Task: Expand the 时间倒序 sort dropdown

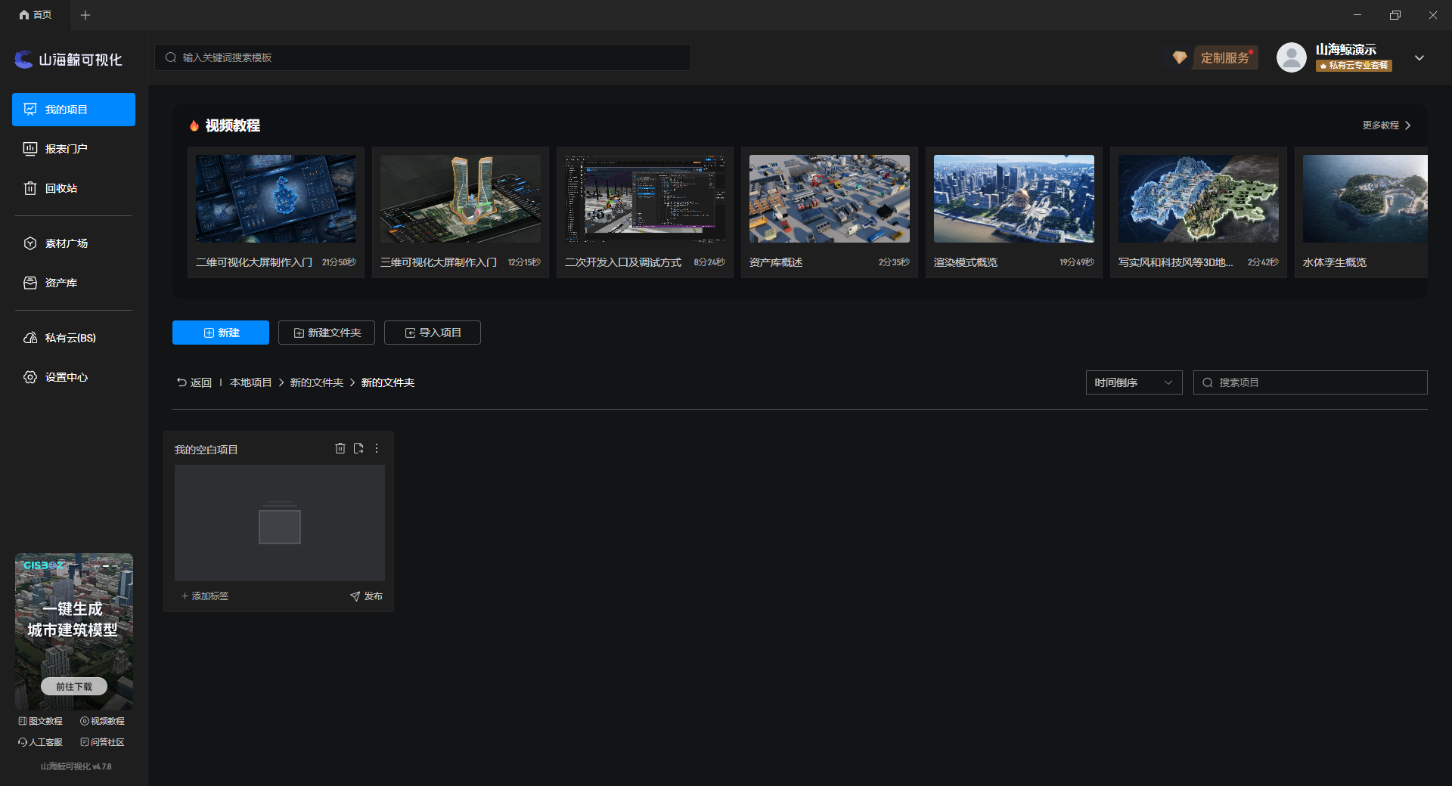Action: click(x=1134, y=382)
